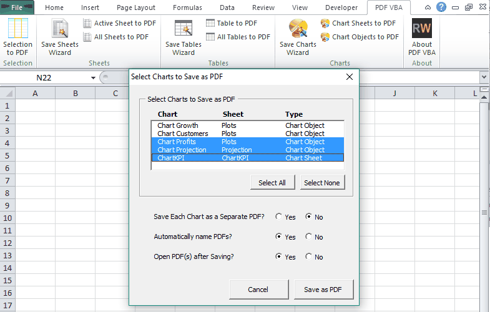This screenshot has width=490, height=312.
Task: Click All Tables to PDF
Action: coord(238,37)
